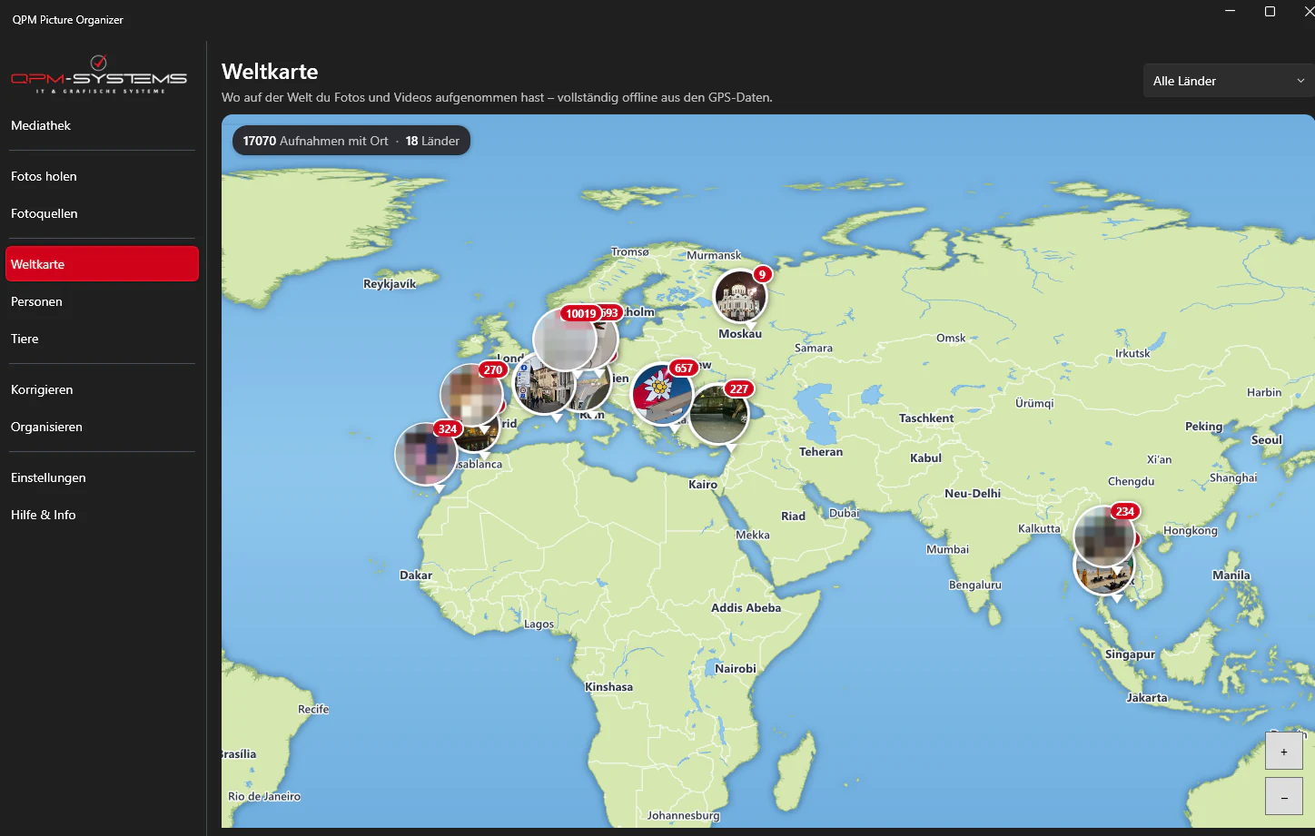Open the Moskau photo cluster with 9 badge
The image size is (1315, 836).
coord(740,296)
